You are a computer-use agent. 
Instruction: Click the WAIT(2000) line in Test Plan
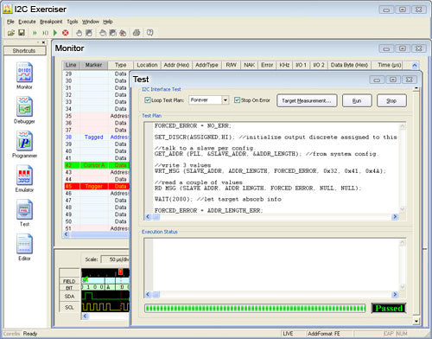coord(218,199)
